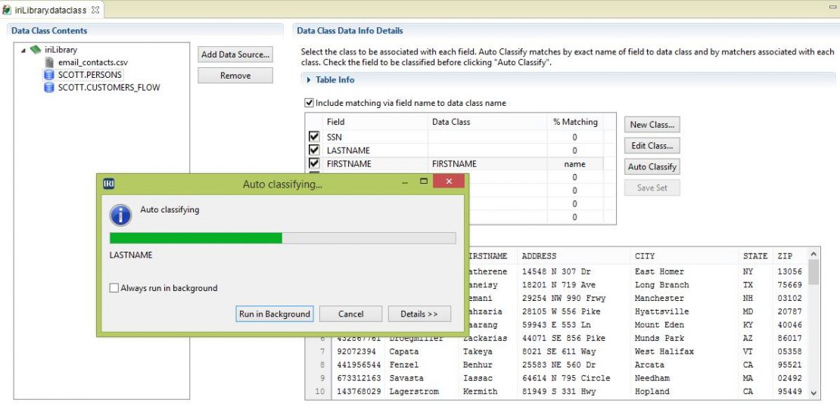840x406 pixels.
Task: Click the 14548 N 307 Dr address cell
Action: click(557, 271)
